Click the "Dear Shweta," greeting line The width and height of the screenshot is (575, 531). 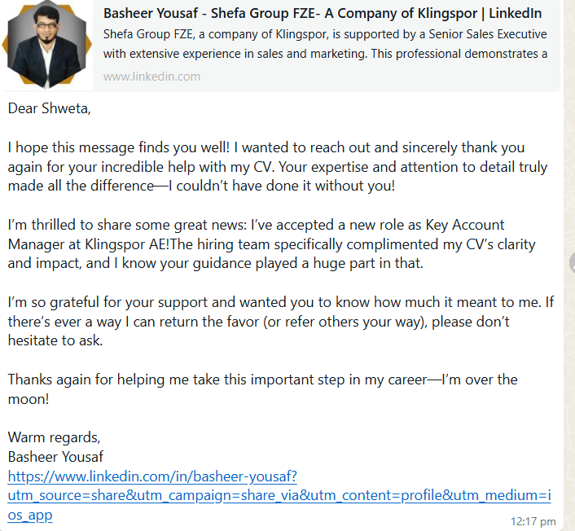(50, 108)
